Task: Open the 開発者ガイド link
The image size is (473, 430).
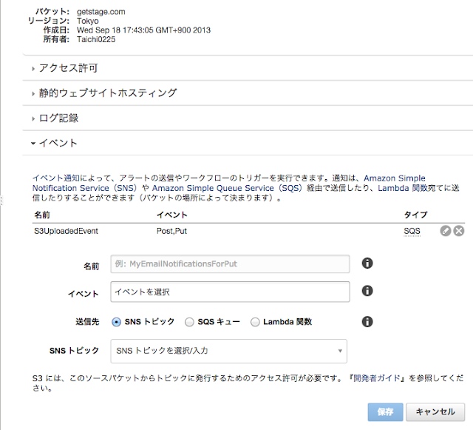Action: coord(376,378)
